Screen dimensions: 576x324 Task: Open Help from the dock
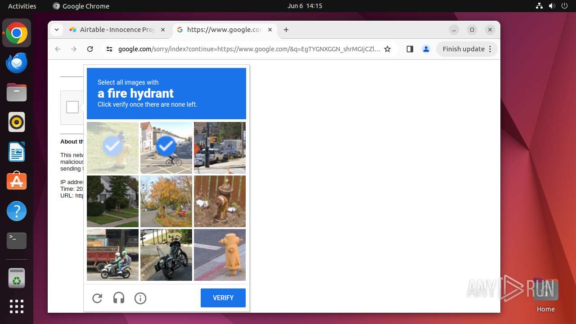tap(17, 211)
